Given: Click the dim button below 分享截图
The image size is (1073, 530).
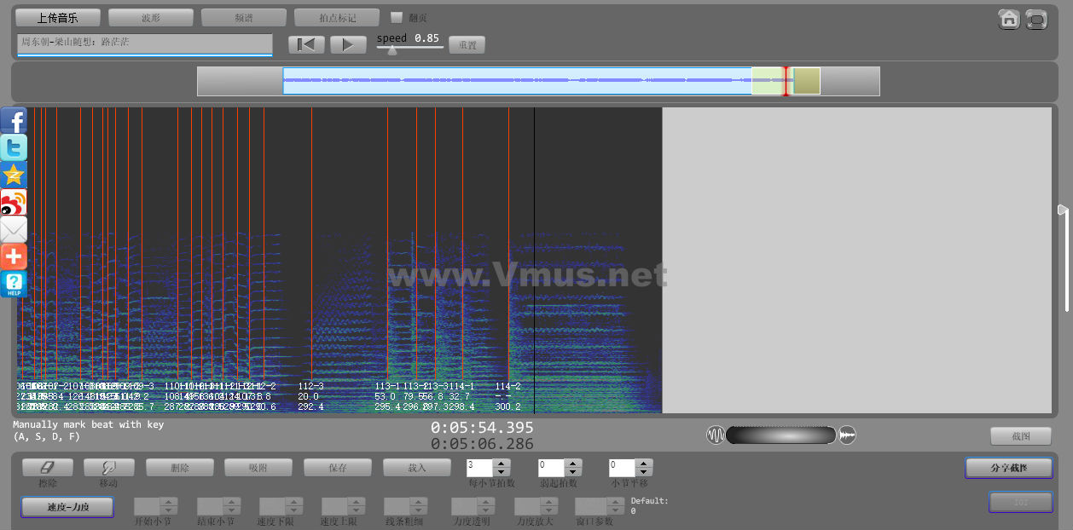Looking at the screenshot, I should pos(1021,502).
